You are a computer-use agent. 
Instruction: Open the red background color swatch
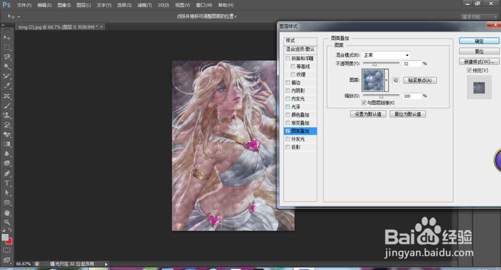click(x=10, y=241)
